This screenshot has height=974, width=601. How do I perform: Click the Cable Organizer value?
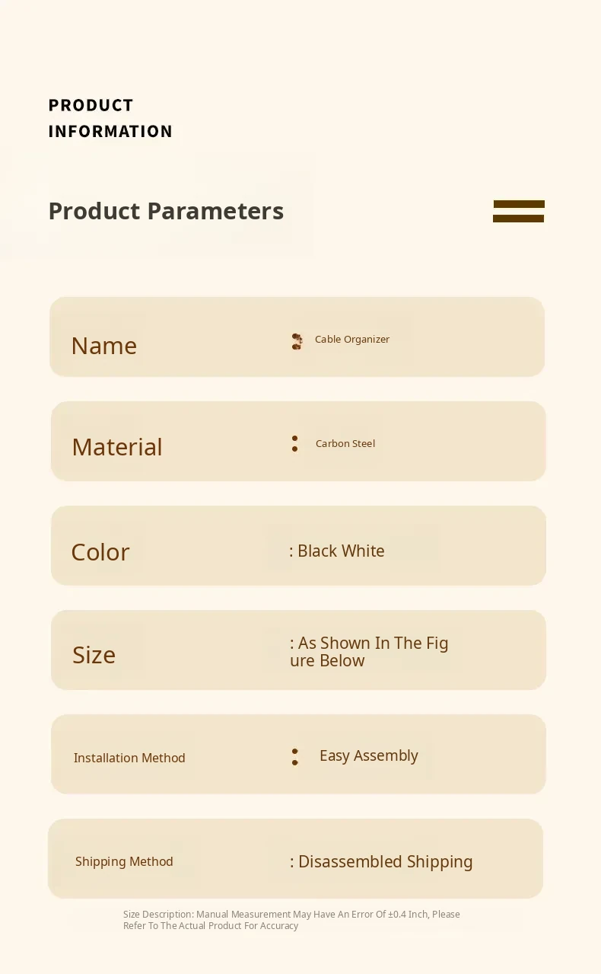coord(351,340)
